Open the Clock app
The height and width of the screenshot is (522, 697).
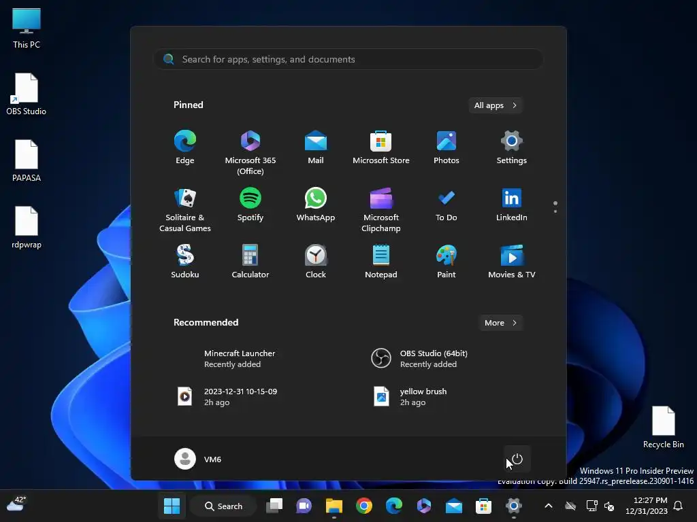[316, 262]
